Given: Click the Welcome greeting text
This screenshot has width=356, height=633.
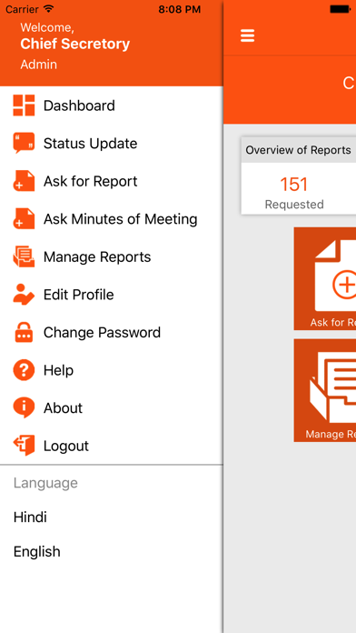Looking at the screenshot, I should 47,27.
